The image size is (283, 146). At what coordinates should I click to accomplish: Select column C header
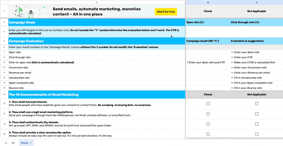click(256, 2)
